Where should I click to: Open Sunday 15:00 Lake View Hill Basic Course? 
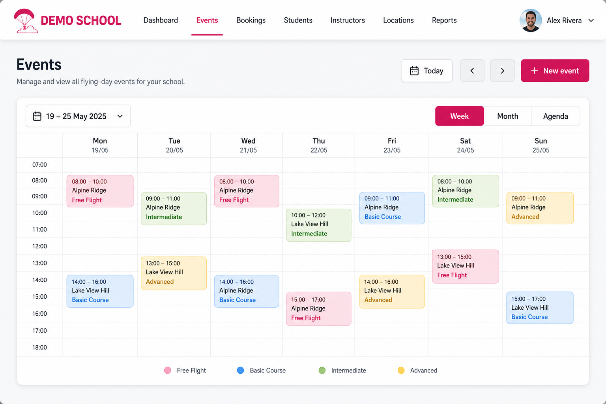coord(540,308)
